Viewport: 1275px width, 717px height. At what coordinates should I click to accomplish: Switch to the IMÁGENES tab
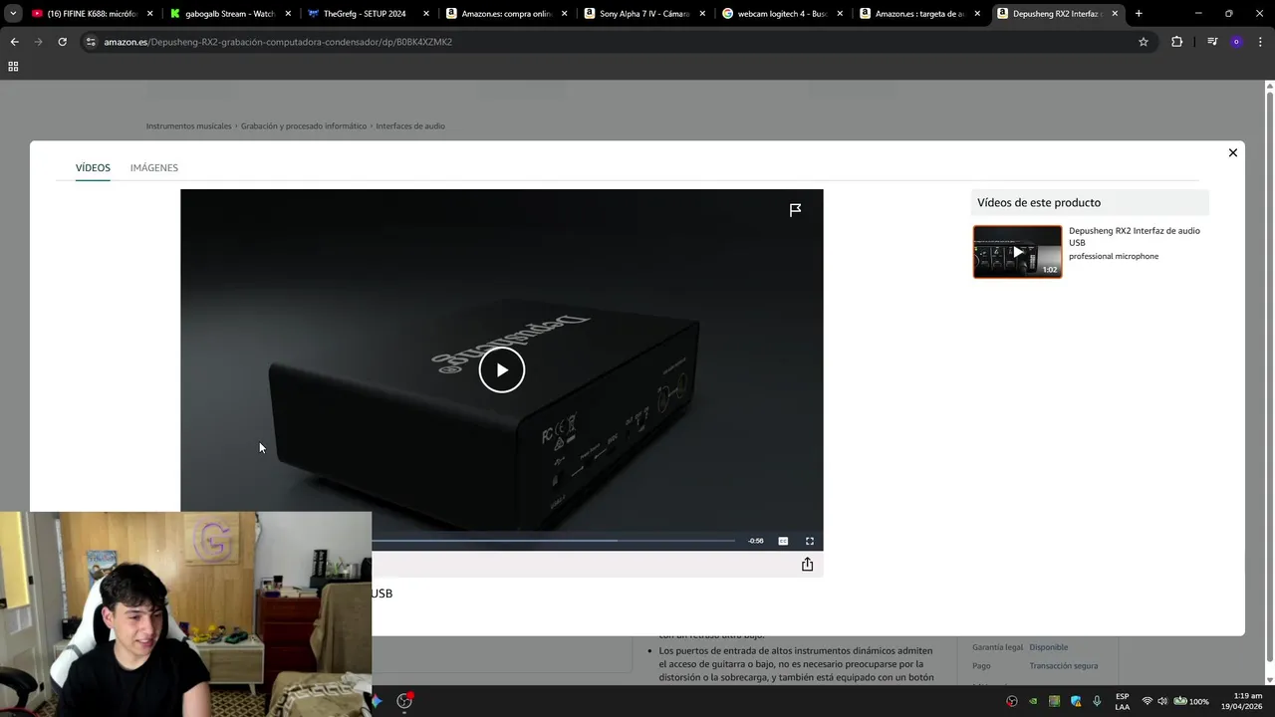(154, 167)
